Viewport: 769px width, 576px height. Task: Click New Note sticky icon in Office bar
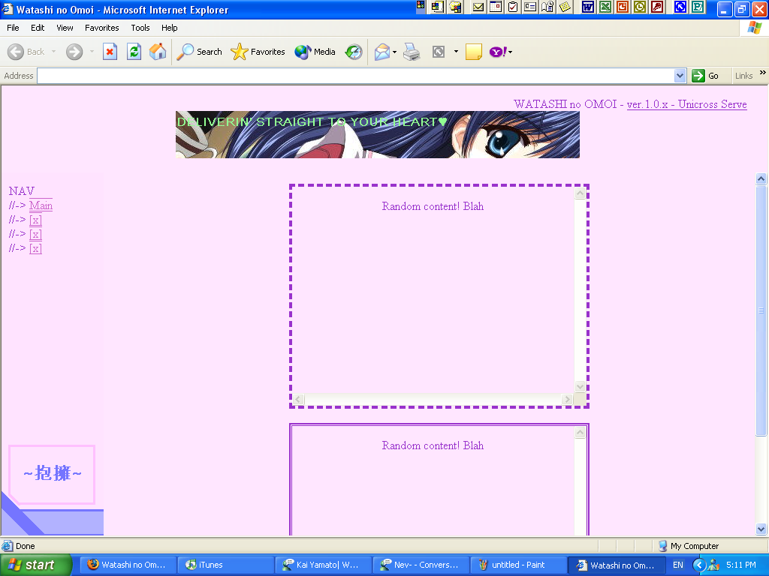point(565,7)
